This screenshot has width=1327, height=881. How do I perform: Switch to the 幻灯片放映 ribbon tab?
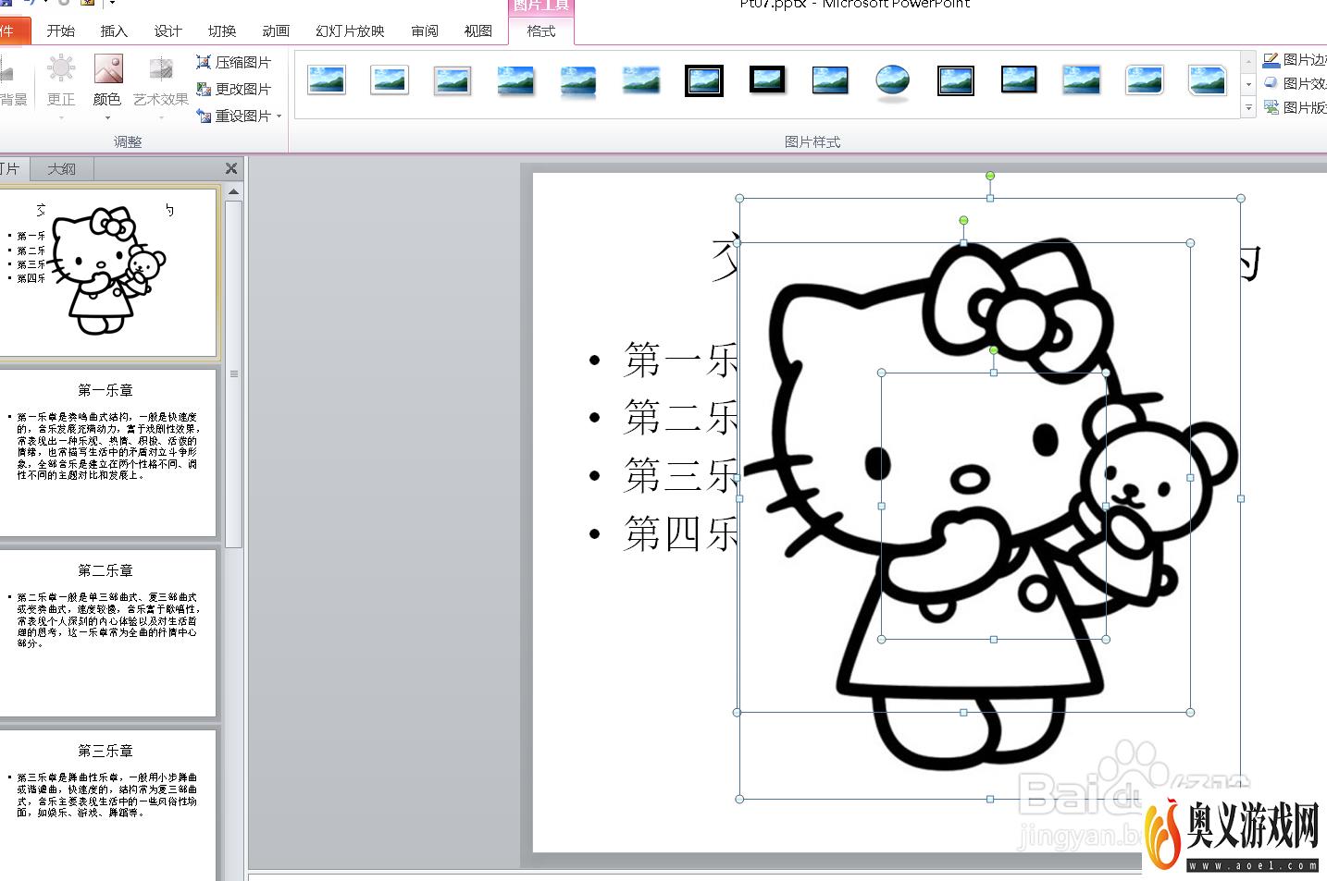(x=350, y=31)
